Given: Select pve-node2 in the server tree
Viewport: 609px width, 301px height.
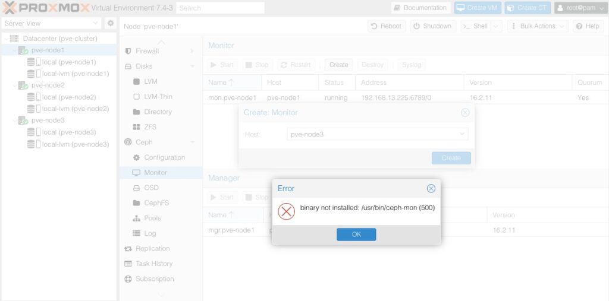Looking at the screenshot, I should [x=48, y=85].
